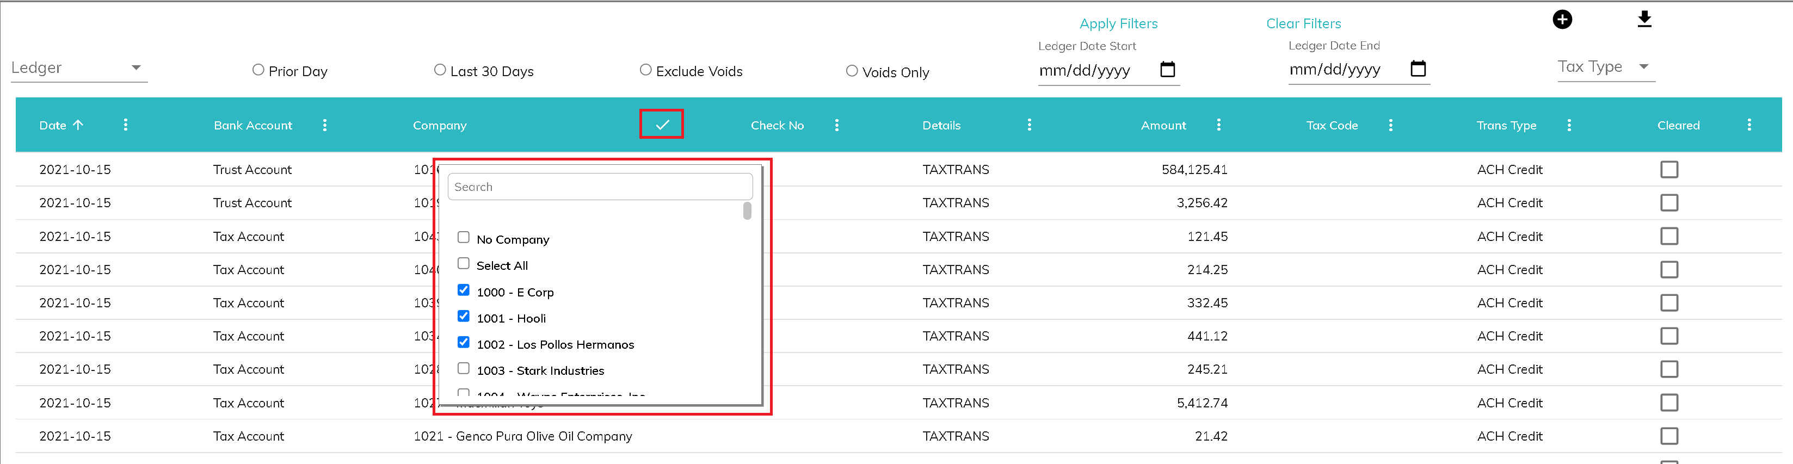
Task: Enable the Exclude Voids radio option
Action: click(646, 70)
